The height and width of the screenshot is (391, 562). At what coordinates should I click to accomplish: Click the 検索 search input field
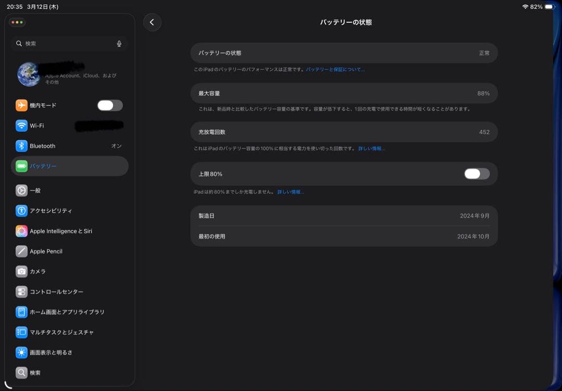69,43
